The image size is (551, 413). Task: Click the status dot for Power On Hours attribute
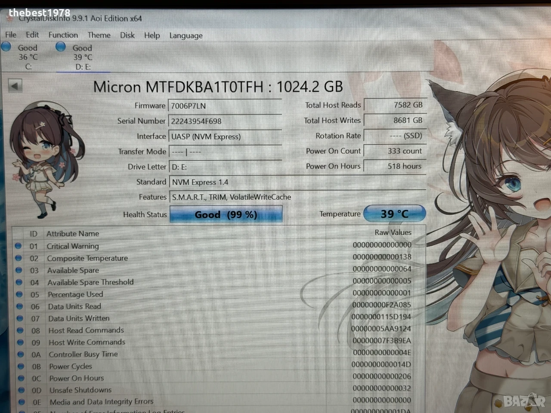22,379
